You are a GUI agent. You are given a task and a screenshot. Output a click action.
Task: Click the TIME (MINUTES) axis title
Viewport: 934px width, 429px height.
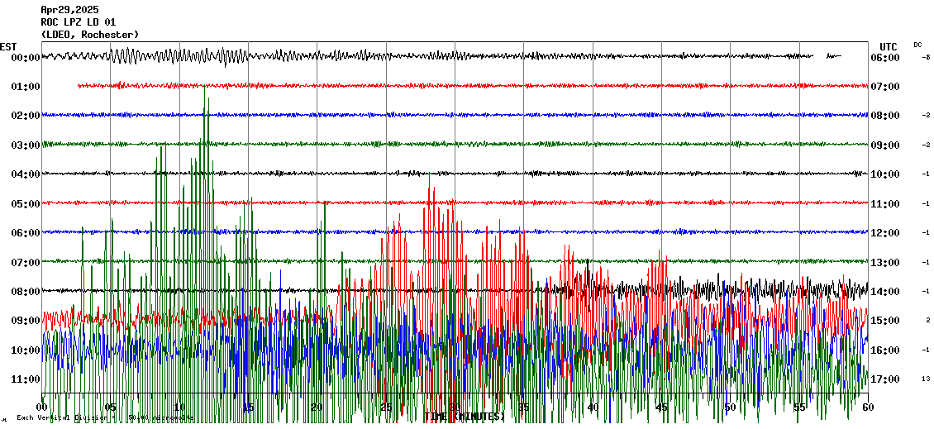tap(465, 417)
